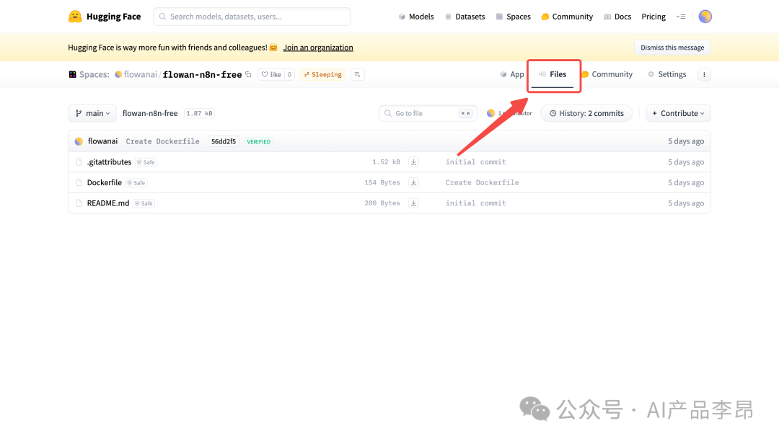Download the Dockerfile
The height and width of the screenshot is (441, 779).
point(413,182)
